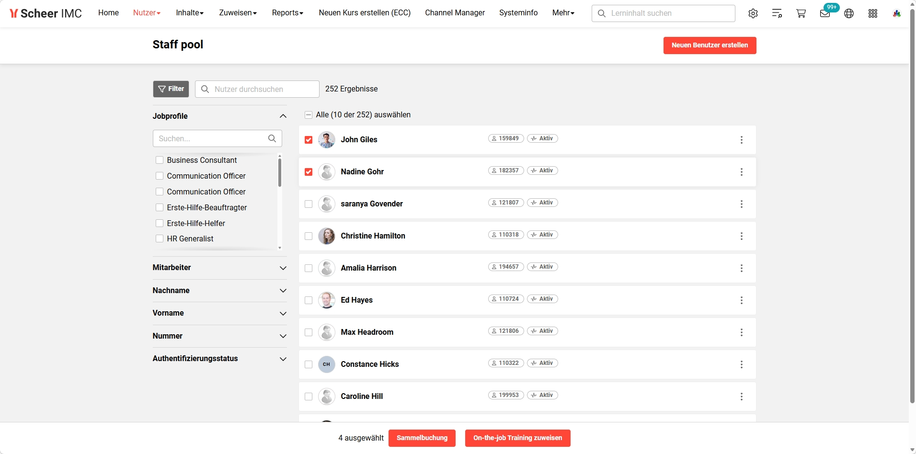Open three-dot menu for Max Headroom

[x=742, y=332]
